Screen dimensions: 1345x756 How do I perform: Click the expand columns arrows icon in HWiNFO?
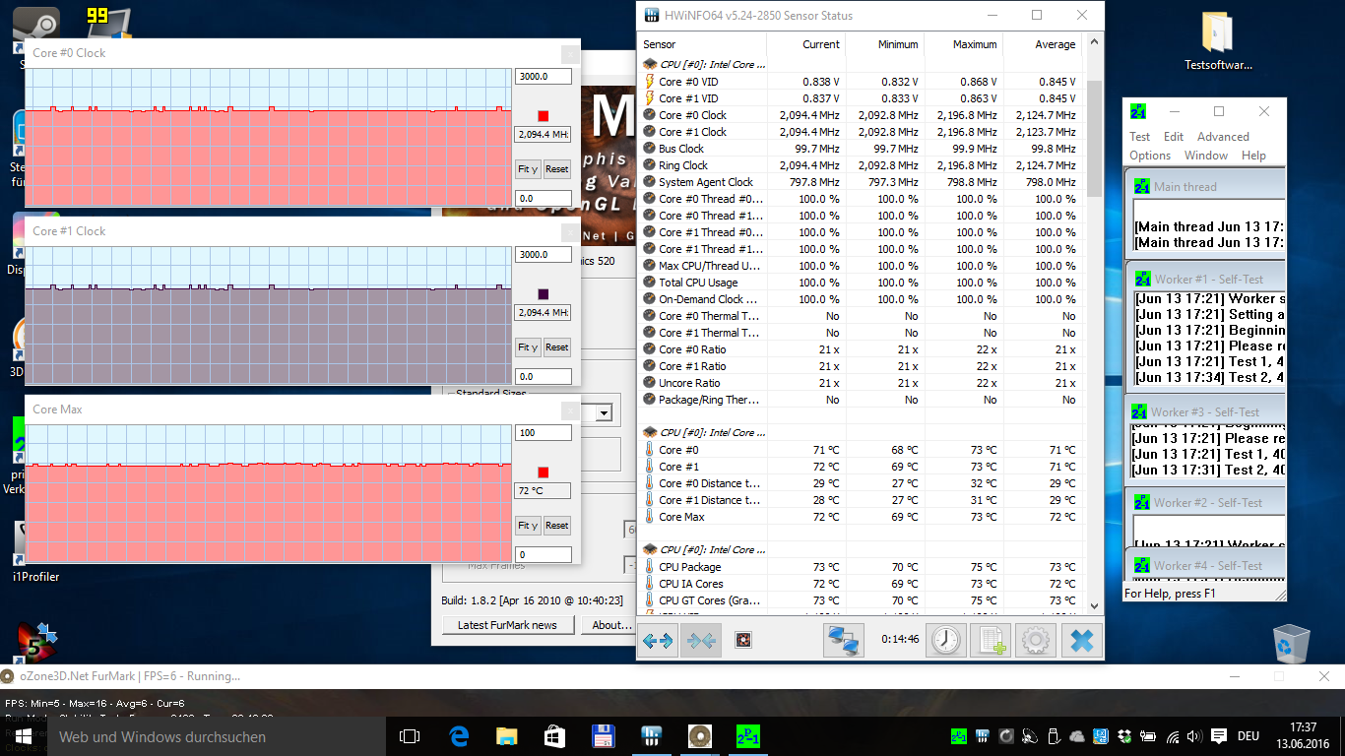658,641
